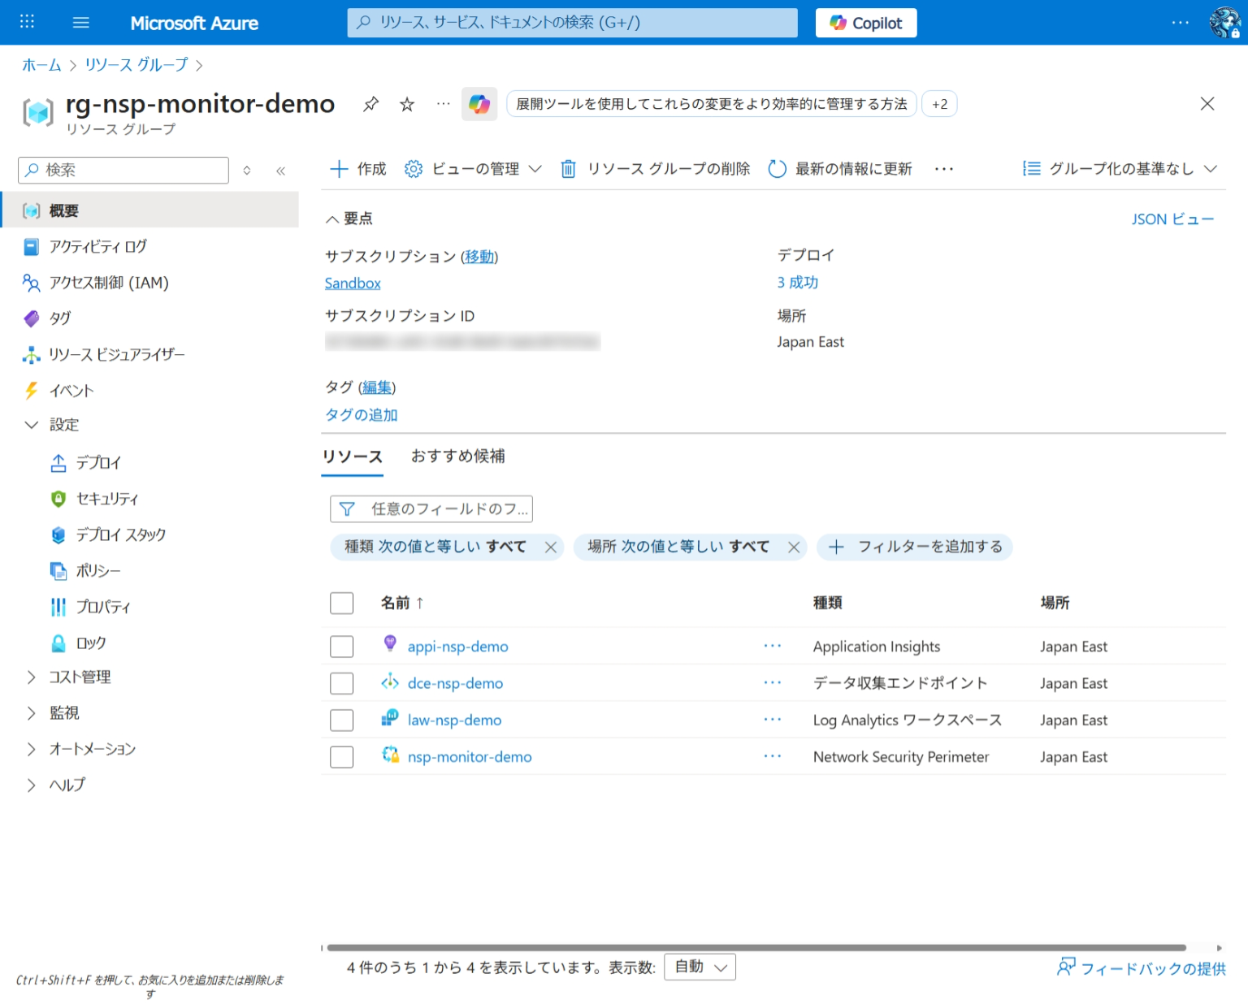Open the 表示数 自動 dropdown at bottom
Viewport: 1248px width, 1004px height.
pos(699,967)
